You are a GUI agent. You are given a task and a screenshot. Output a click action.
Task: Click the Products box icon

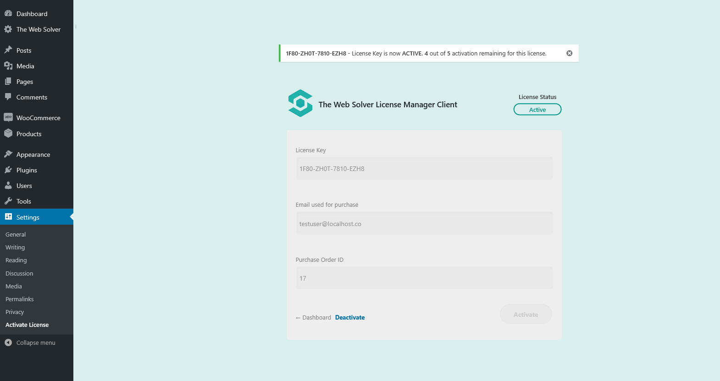[8, 133]
